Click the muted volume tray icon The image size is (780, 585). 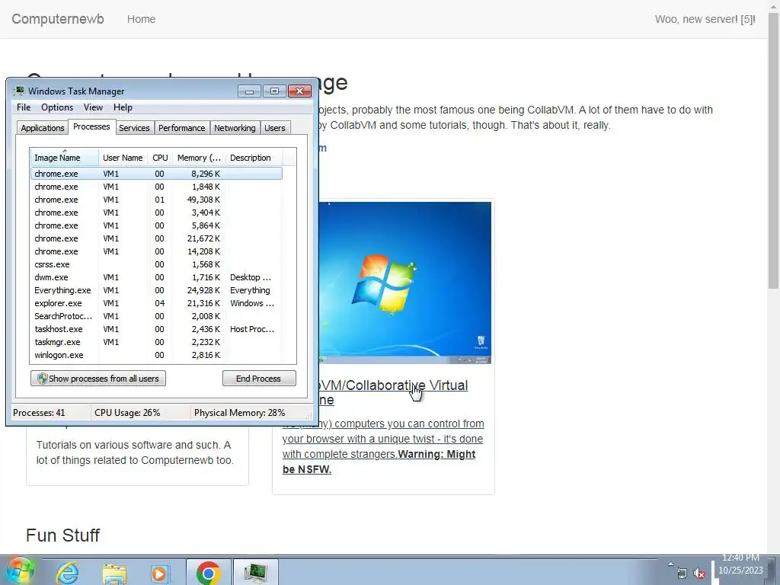coord(699,573)
